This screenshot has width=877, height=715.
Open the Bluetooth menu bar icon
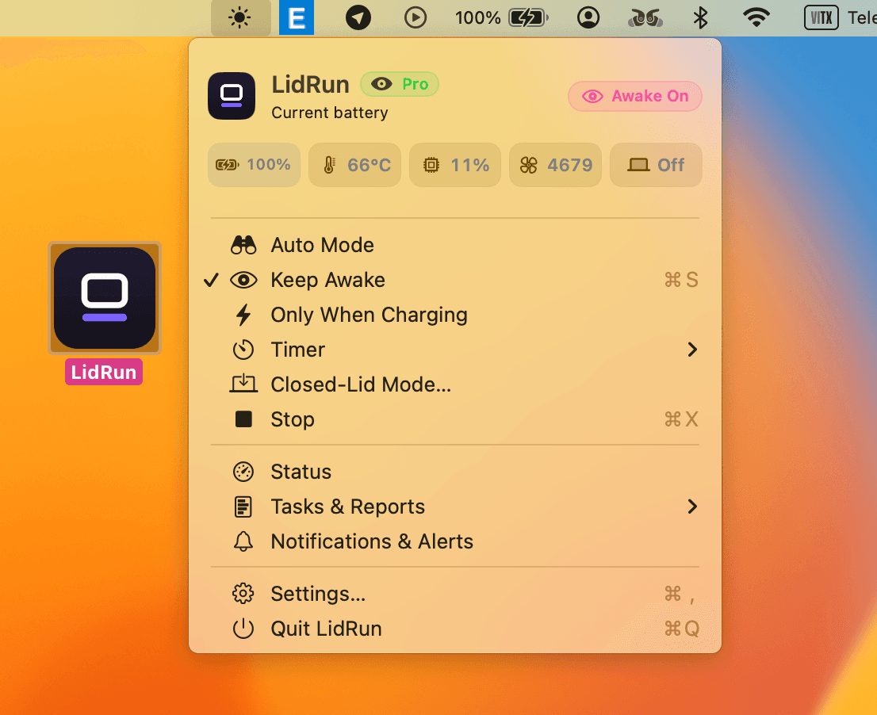tap(700, 18)
